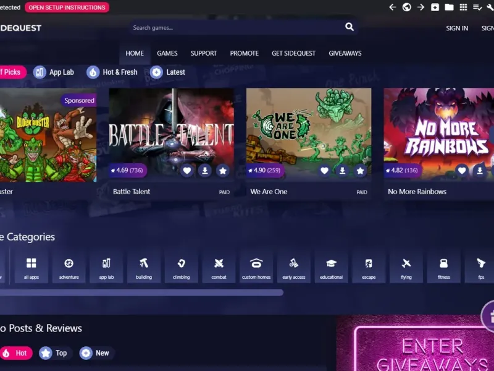Click the globe browser icon in the toolbar
This screenshot has width=494, height=371.
[406, 7]
